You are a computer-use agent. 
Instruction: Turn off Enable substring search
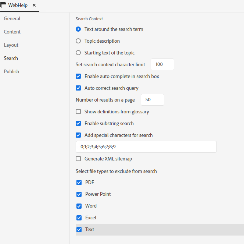[78, 124]
